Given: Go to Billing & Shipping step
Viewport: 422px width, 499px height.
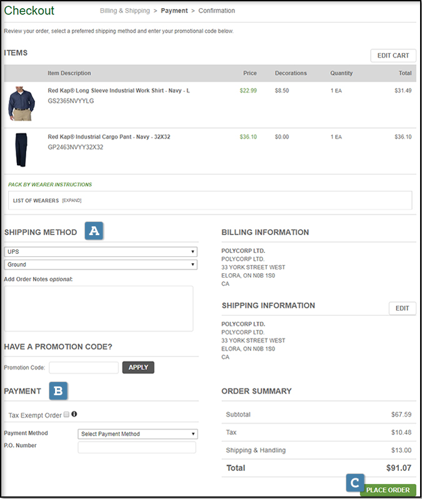Looking at the screenshot, I should click(x=125, y=11).
